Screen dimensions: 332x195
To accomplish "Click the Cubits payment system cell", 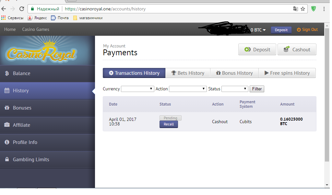I will [x=246, y=122].
